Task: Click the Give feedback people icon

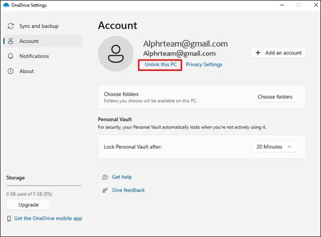Action: click(x=105, y=190)
